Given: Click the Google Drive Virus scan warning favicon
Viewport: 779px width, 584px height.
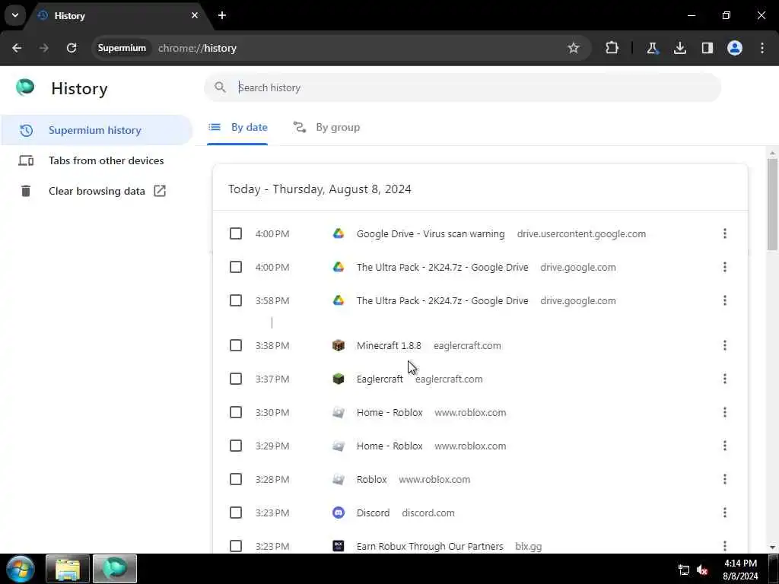Looking at the screenshot, I should [x=339, y=233].
